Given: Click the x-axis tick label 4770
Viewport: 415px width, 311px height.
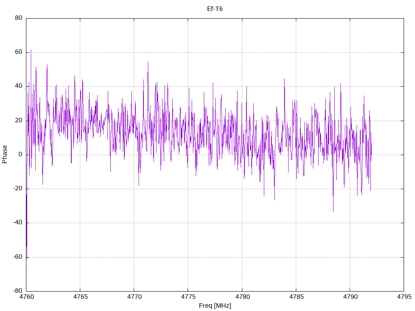Looking at the screenshot, I should 135,297.
